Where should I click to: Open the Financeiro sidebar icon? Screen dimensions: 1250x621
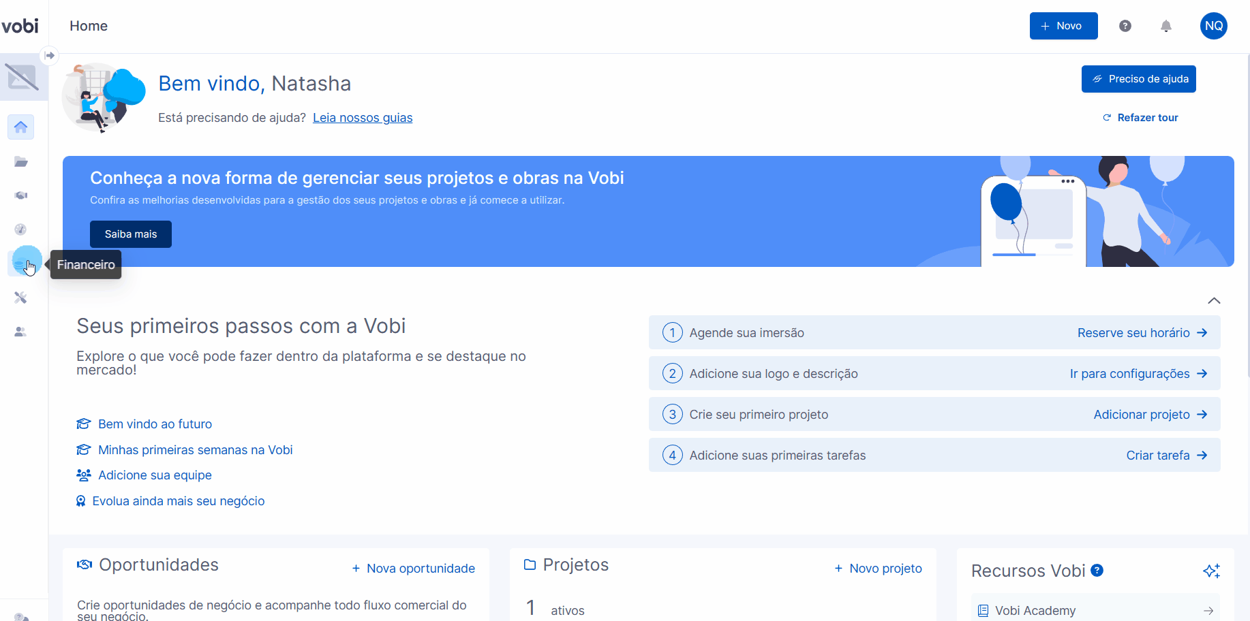[20, 264]
